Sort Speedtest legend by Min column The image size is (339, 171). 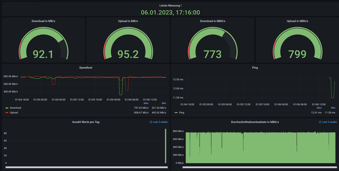(x=164, y=103)
